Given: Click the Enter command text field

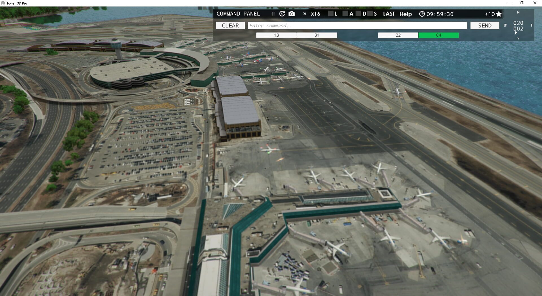Looking at the screenshot, I should coord(357,25).
